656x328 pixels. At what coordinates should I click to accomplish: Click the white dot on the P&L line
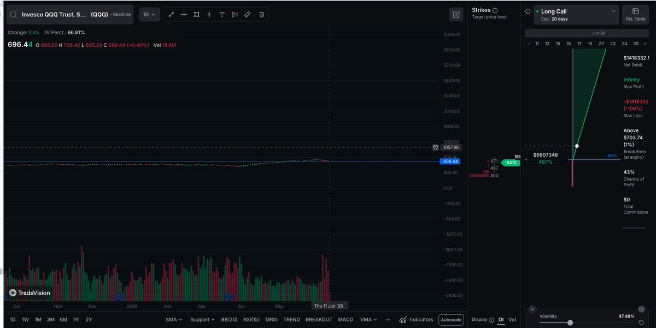577,146
